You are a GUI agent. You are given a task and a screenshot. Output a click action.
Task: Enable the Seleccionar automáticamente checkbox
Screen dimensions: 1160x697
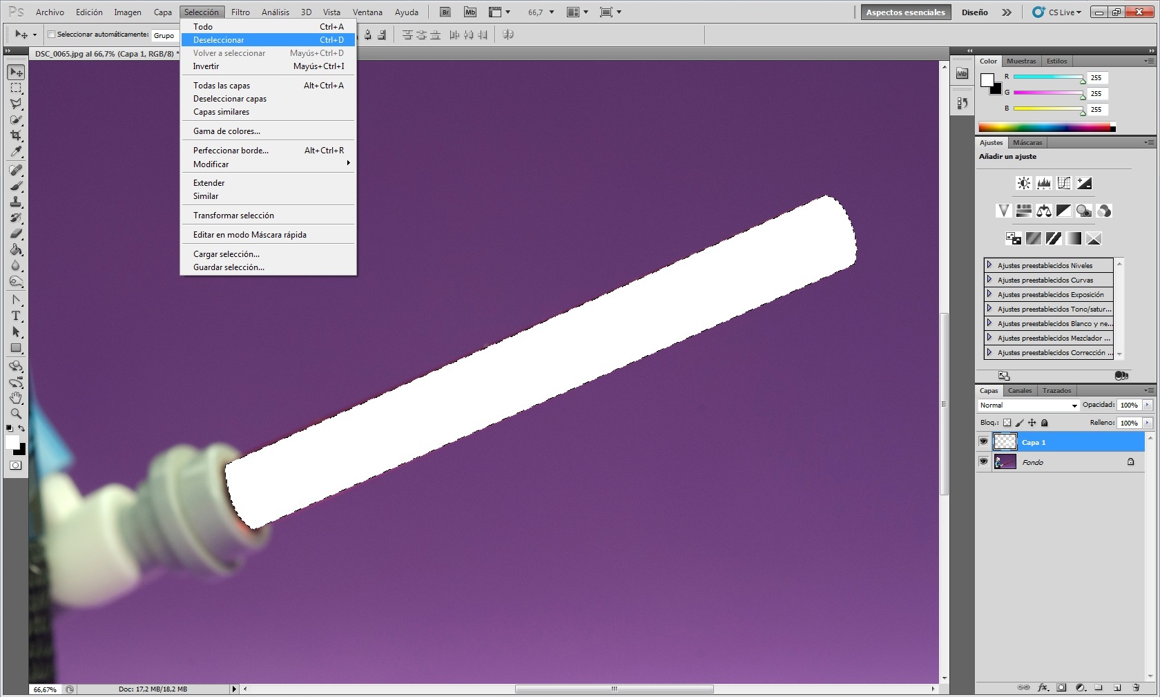point(51,35)
